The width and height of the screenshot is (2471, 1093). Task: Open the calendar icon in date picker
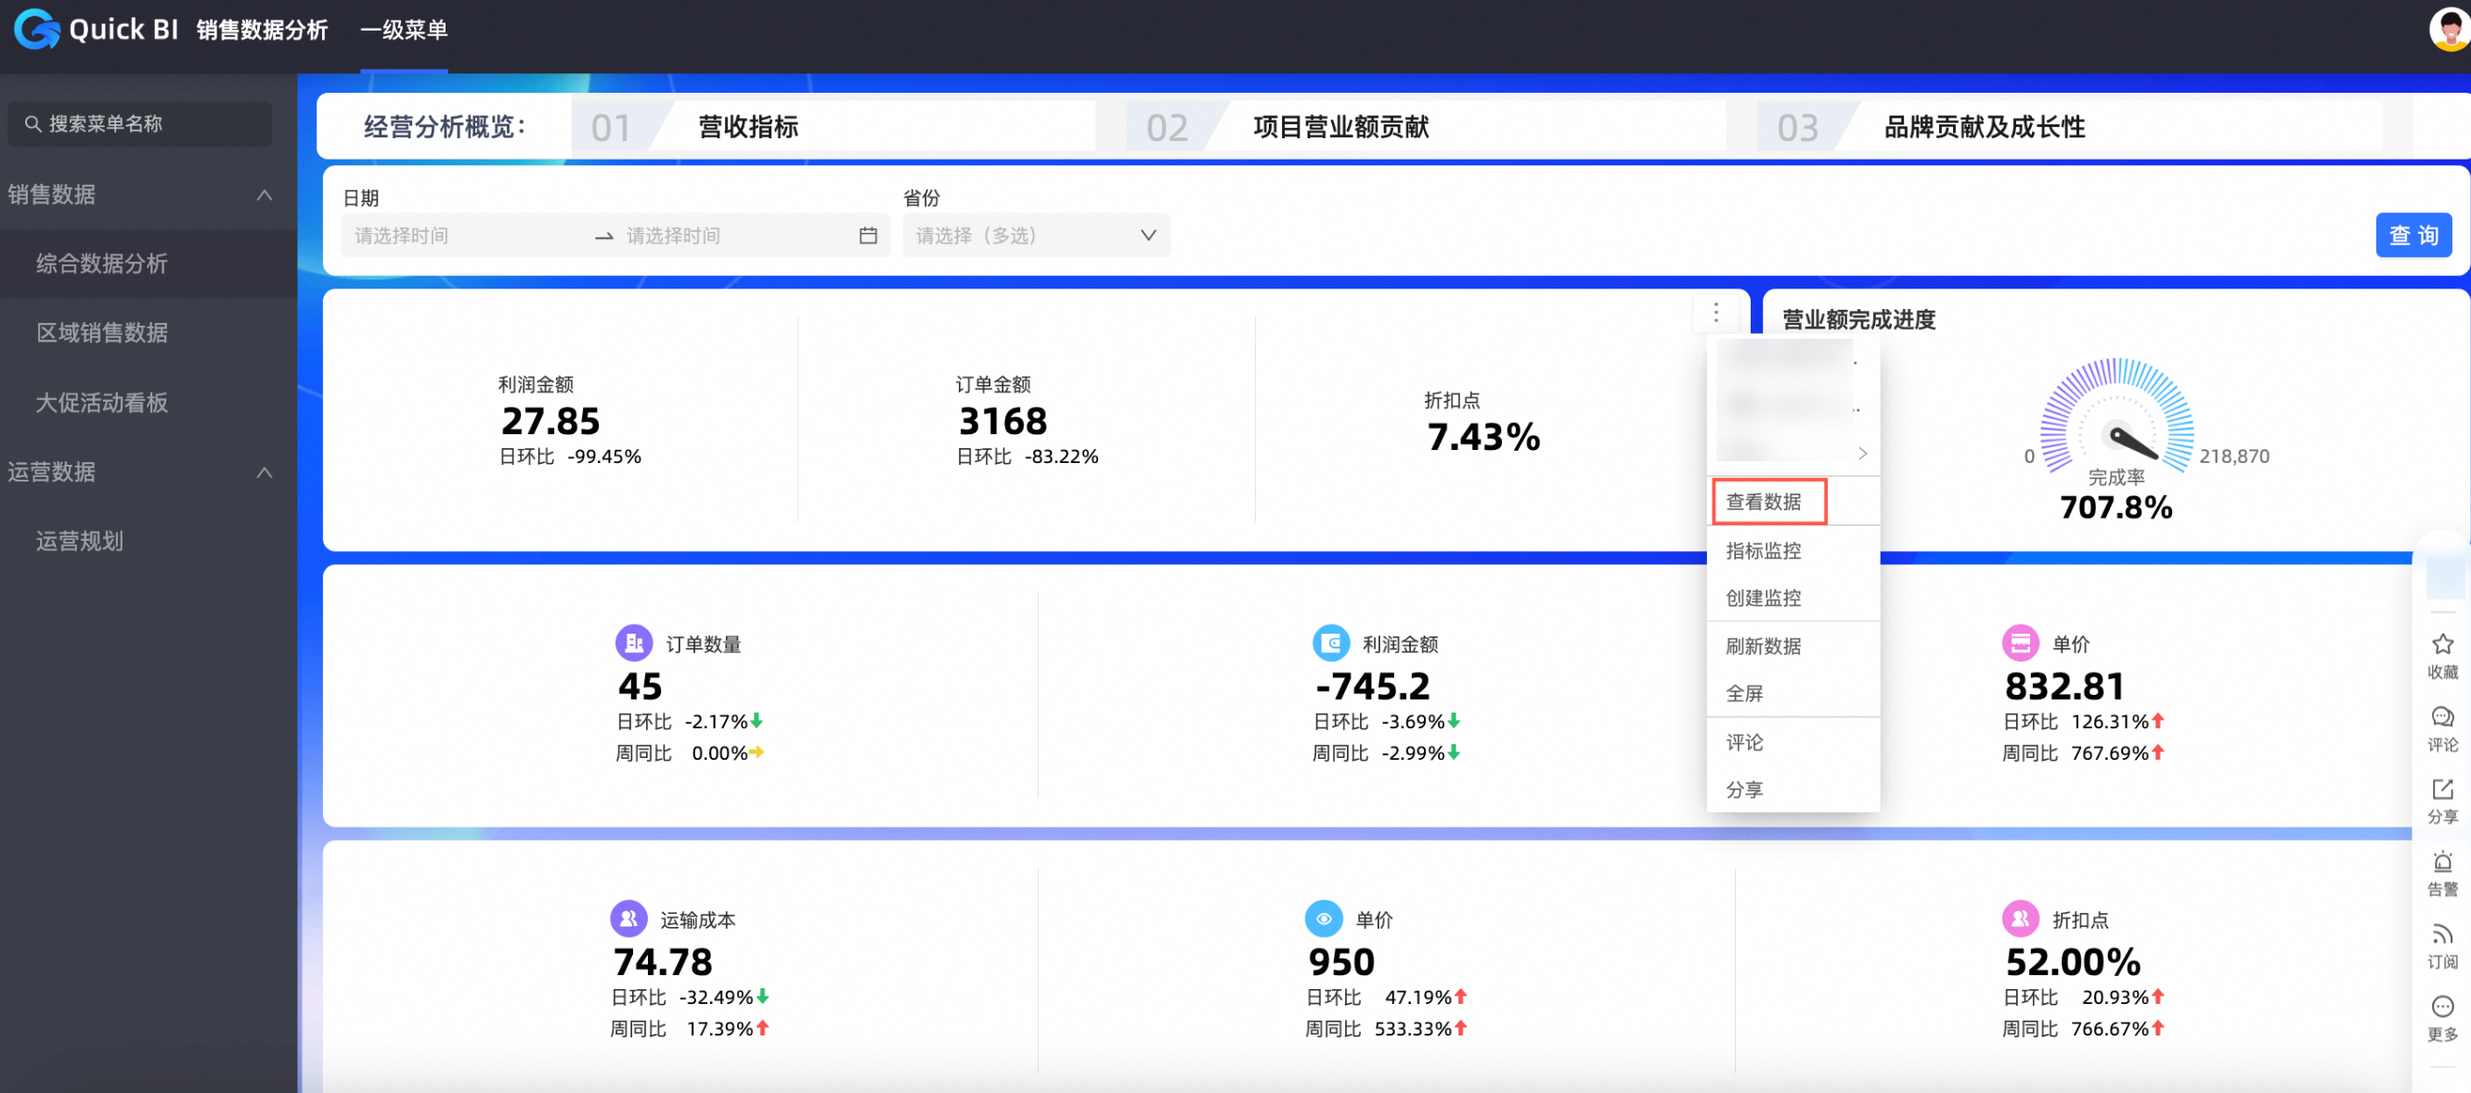pyautogui.click(x=867, y=236)
